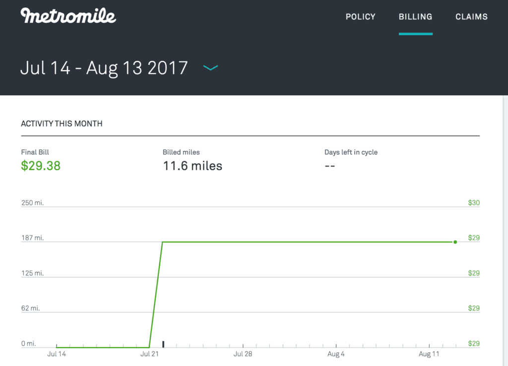The width and height of the screenshot is (508, 366).
Task: Click the 0 mi. axis label
Action: tap(28, 343)
